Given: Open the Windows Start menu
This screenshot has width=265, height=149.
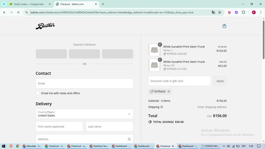Looking at the screenshot, I should [x=4, y=146].
